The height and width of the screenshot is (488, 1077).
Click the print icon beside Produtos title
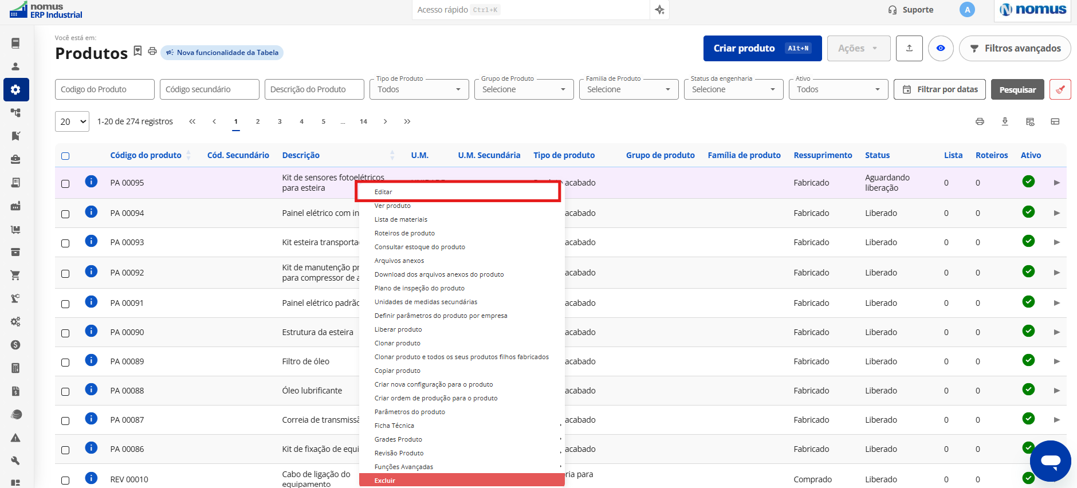(152, 51)
